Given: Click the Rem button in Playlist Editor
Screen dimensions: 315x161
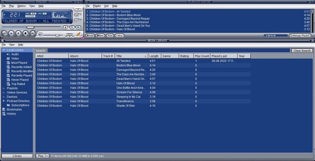Looking at the screenshot, I should 100,35.
